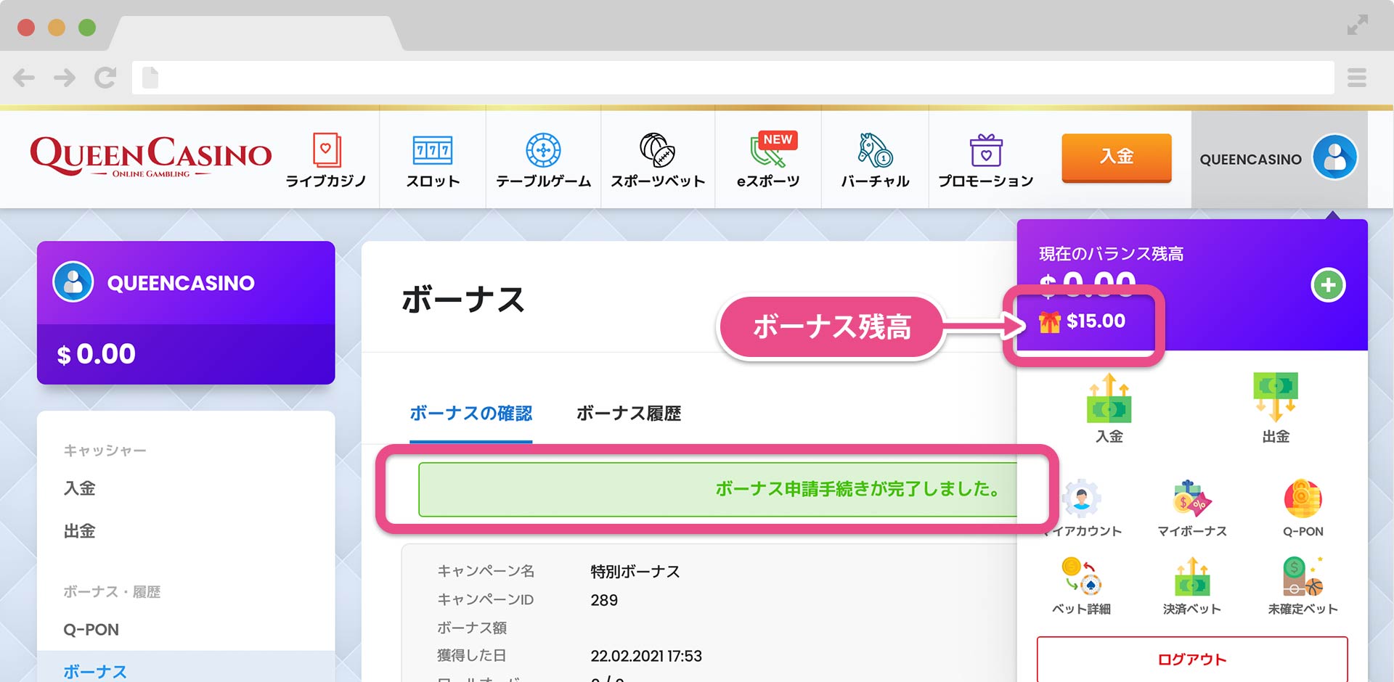Select 出金 in the left sidebar
Viewport: 1394px width, 682px height.
pyautogui.click(x=80, y=531)
